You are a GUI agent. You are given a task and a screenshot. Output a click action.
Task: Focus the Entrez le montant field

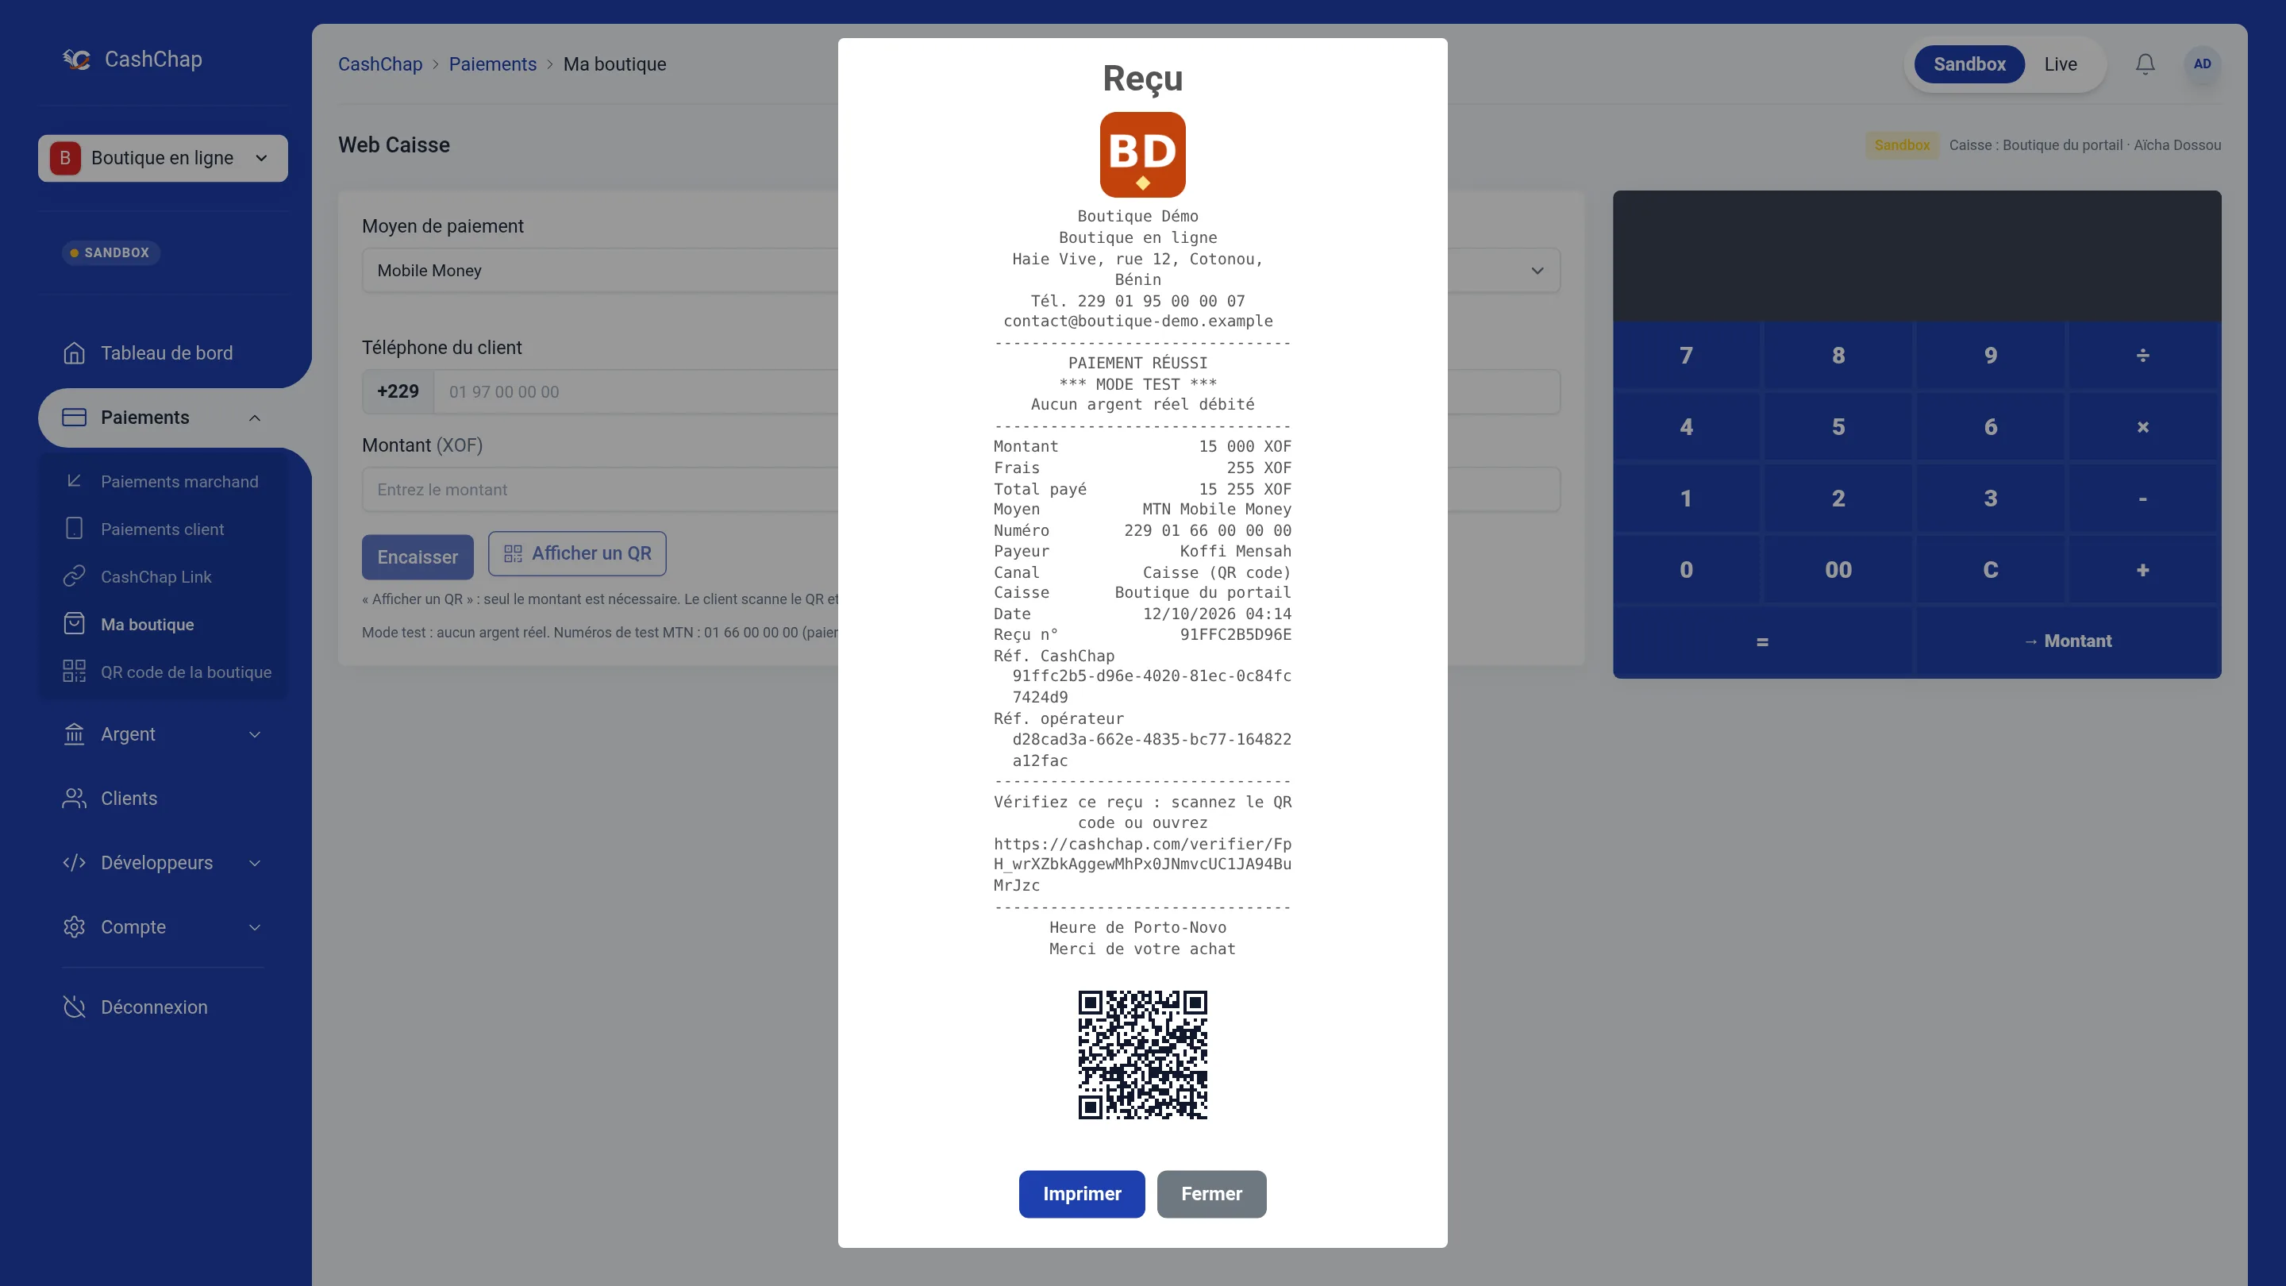point(961,489)
